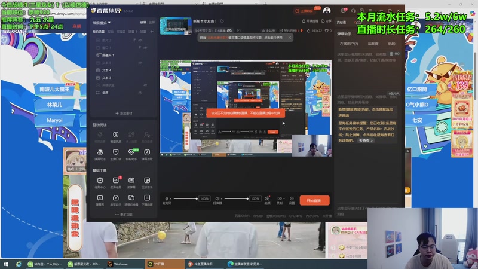Image resolution: width=478 pixels, height=269 pixels.
Task: Select the 我的场景 scene tab
Action: [99, 32]
